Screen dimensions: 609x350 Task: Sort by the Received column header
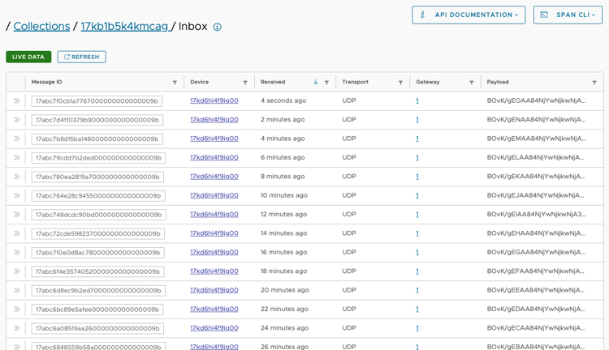click(273, 82)
